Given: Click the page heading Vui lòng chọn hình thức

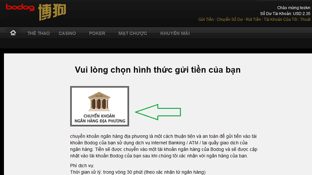Looking at the screenshot, I should pyautogui.click(x=158, y=70).
